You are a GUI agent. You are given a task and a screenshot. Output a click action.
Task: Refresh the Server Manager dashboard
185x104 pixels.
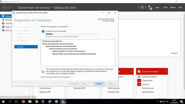click(x=142, y=8)
